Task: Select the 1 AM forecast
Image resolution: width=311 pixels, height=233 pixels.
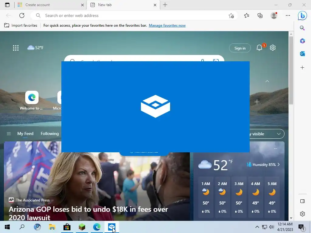Action: [206, 198]
